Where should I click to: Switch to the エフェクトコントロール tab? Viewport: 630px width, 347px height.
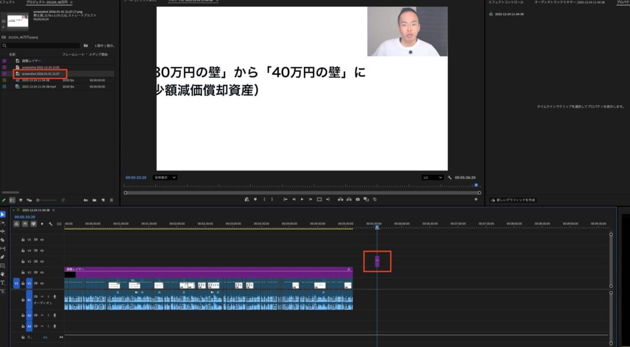tap(506, 2)
